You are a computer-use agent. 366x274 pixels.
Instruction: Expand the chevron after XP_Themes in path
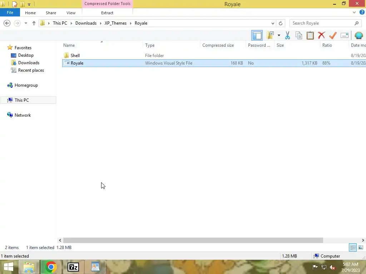pyautogui.click(x=131, y=23)
